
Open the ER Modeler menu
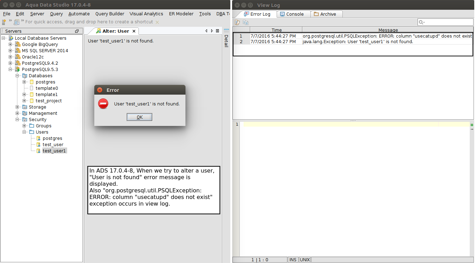click(181, 14)
